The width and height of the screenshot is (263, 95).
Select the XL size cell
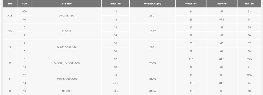click(x=10, y=91)
